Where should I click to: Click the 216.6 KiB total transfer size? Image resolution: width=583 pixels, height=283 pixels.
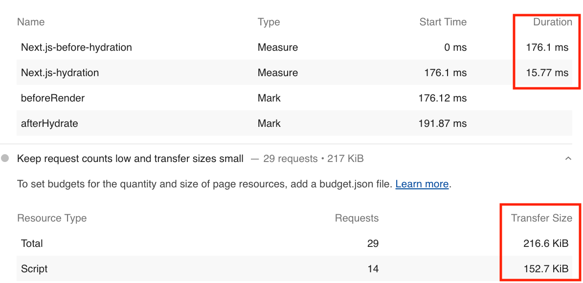(545, 243)
